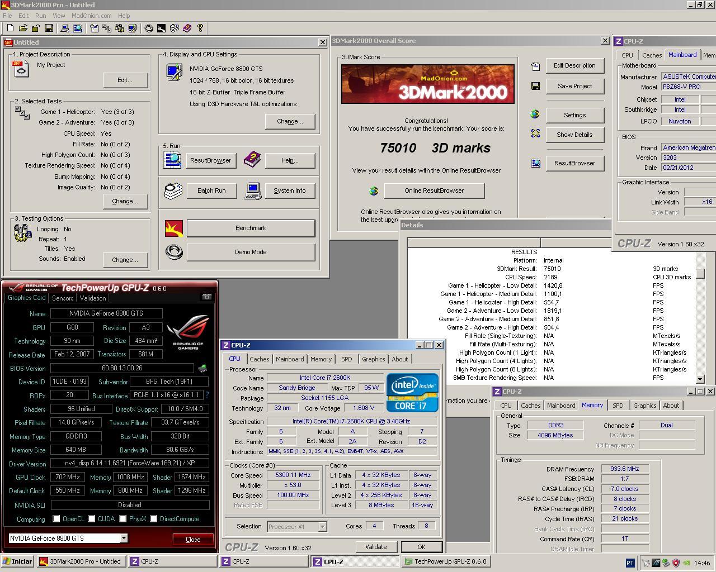Click the Details window scrollbar down arrow
This screenshot has height=572, width=716.
700,379
